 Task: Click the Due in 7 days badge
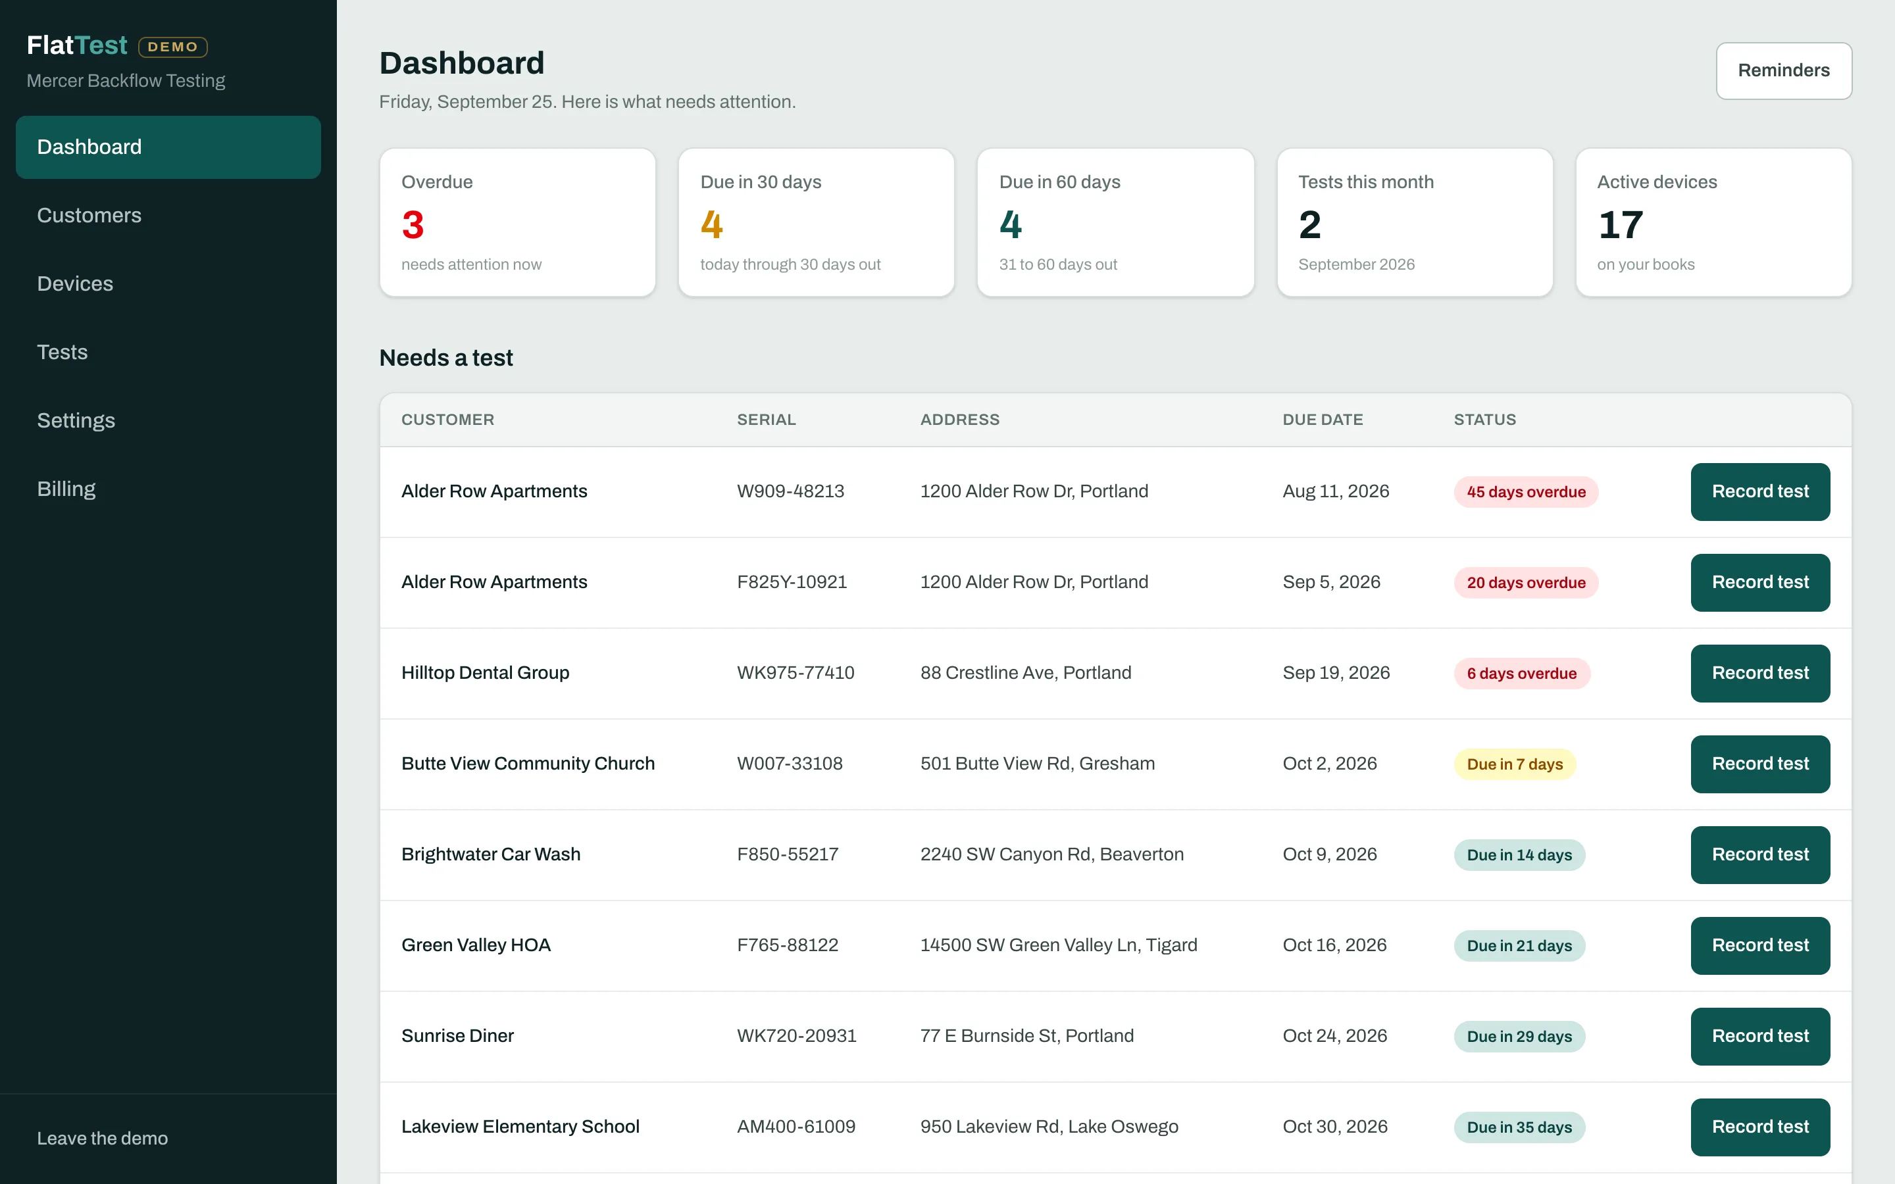tap(1515, 764)
